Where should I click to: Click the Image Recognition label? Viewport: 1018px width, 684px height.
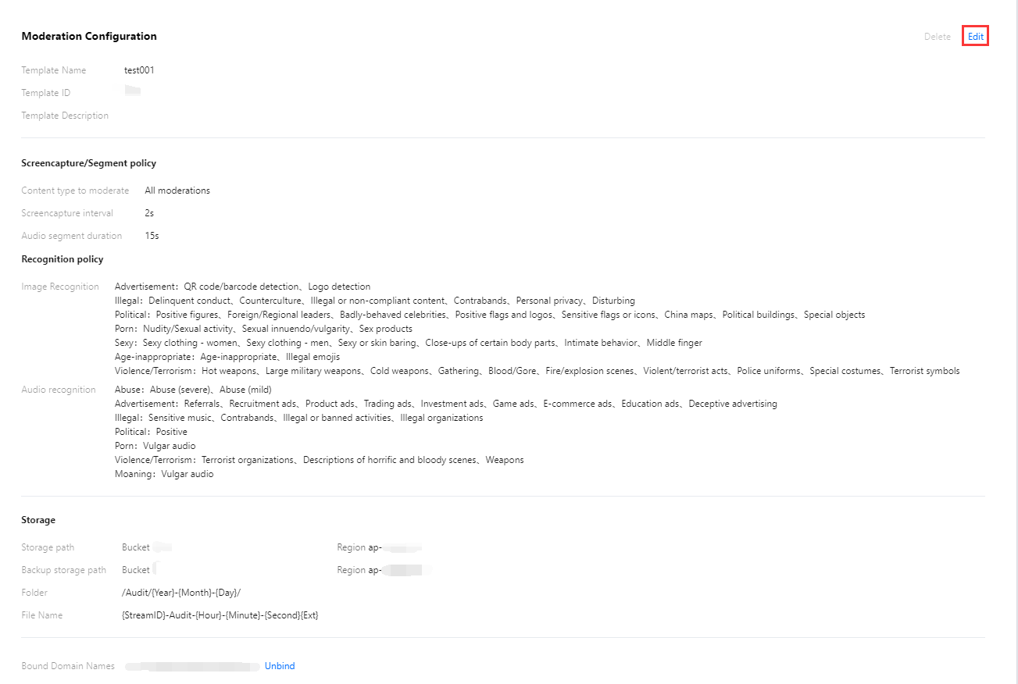point(60,287)
